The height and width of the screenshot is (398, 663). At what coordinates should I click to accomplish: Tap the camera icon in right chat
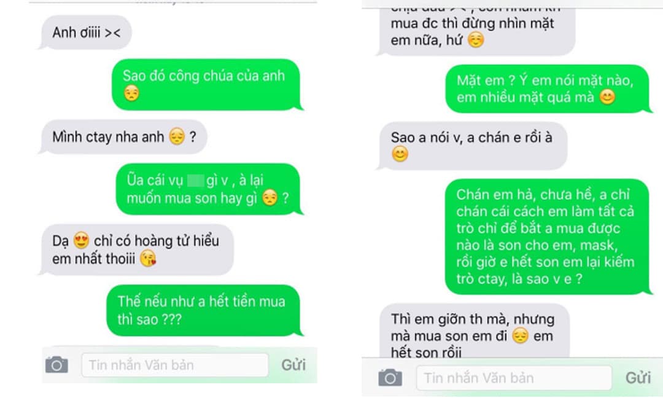click(x=390, y=377)
